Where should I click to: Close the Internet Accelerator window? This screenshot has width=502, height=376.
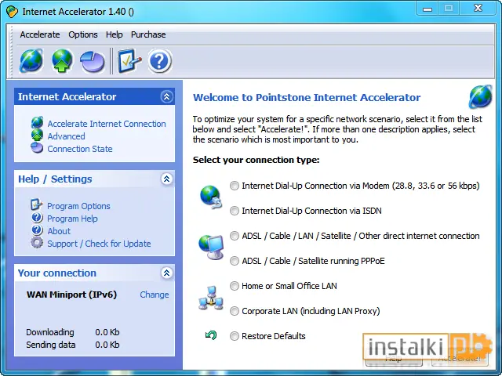(478, 9)
